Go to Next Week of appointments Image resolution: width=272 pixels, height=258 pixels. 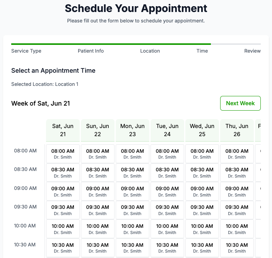tap(240, 103)
